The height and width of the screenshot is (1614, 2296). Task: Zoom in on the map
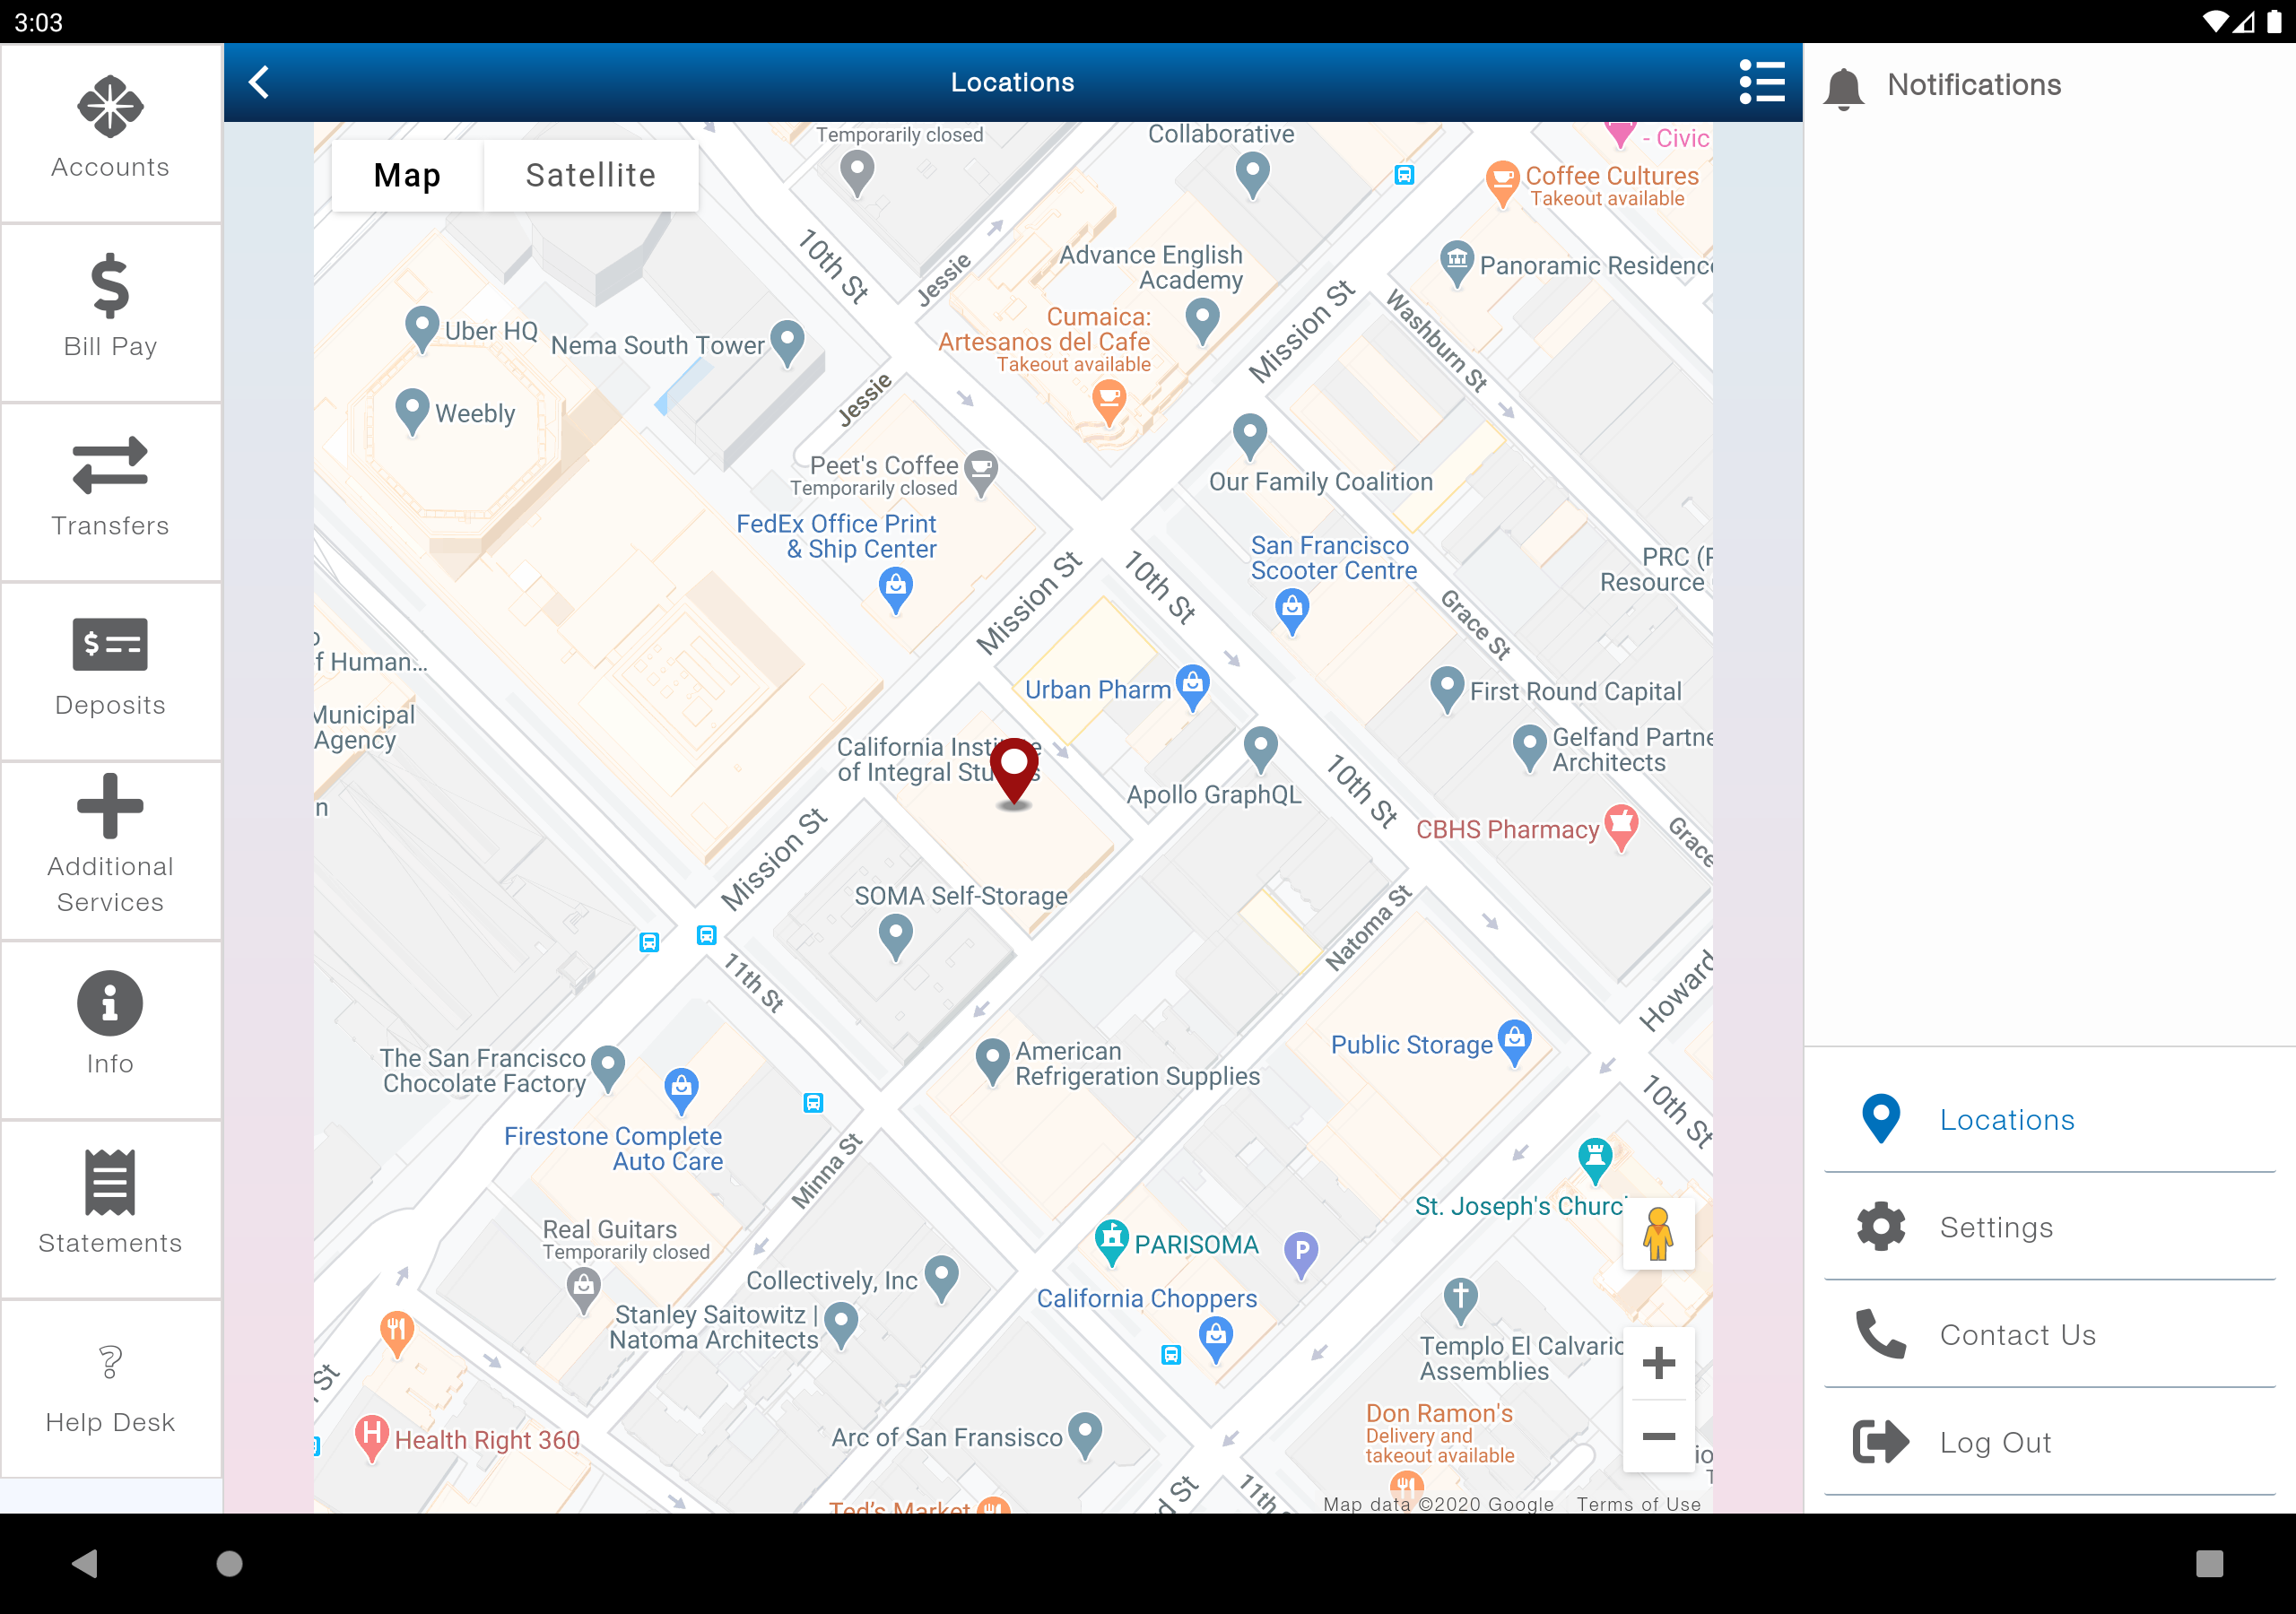click(x=1658, y=1363)
